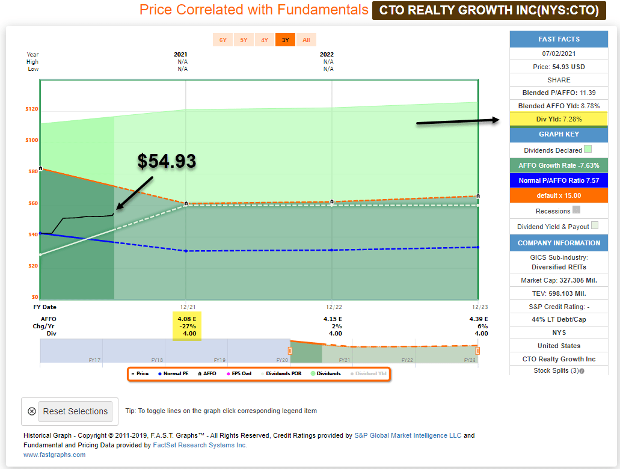The width and height of the screenshot is (620, 469).
Task: Select the All time range tab
Action: pos(306,40)
